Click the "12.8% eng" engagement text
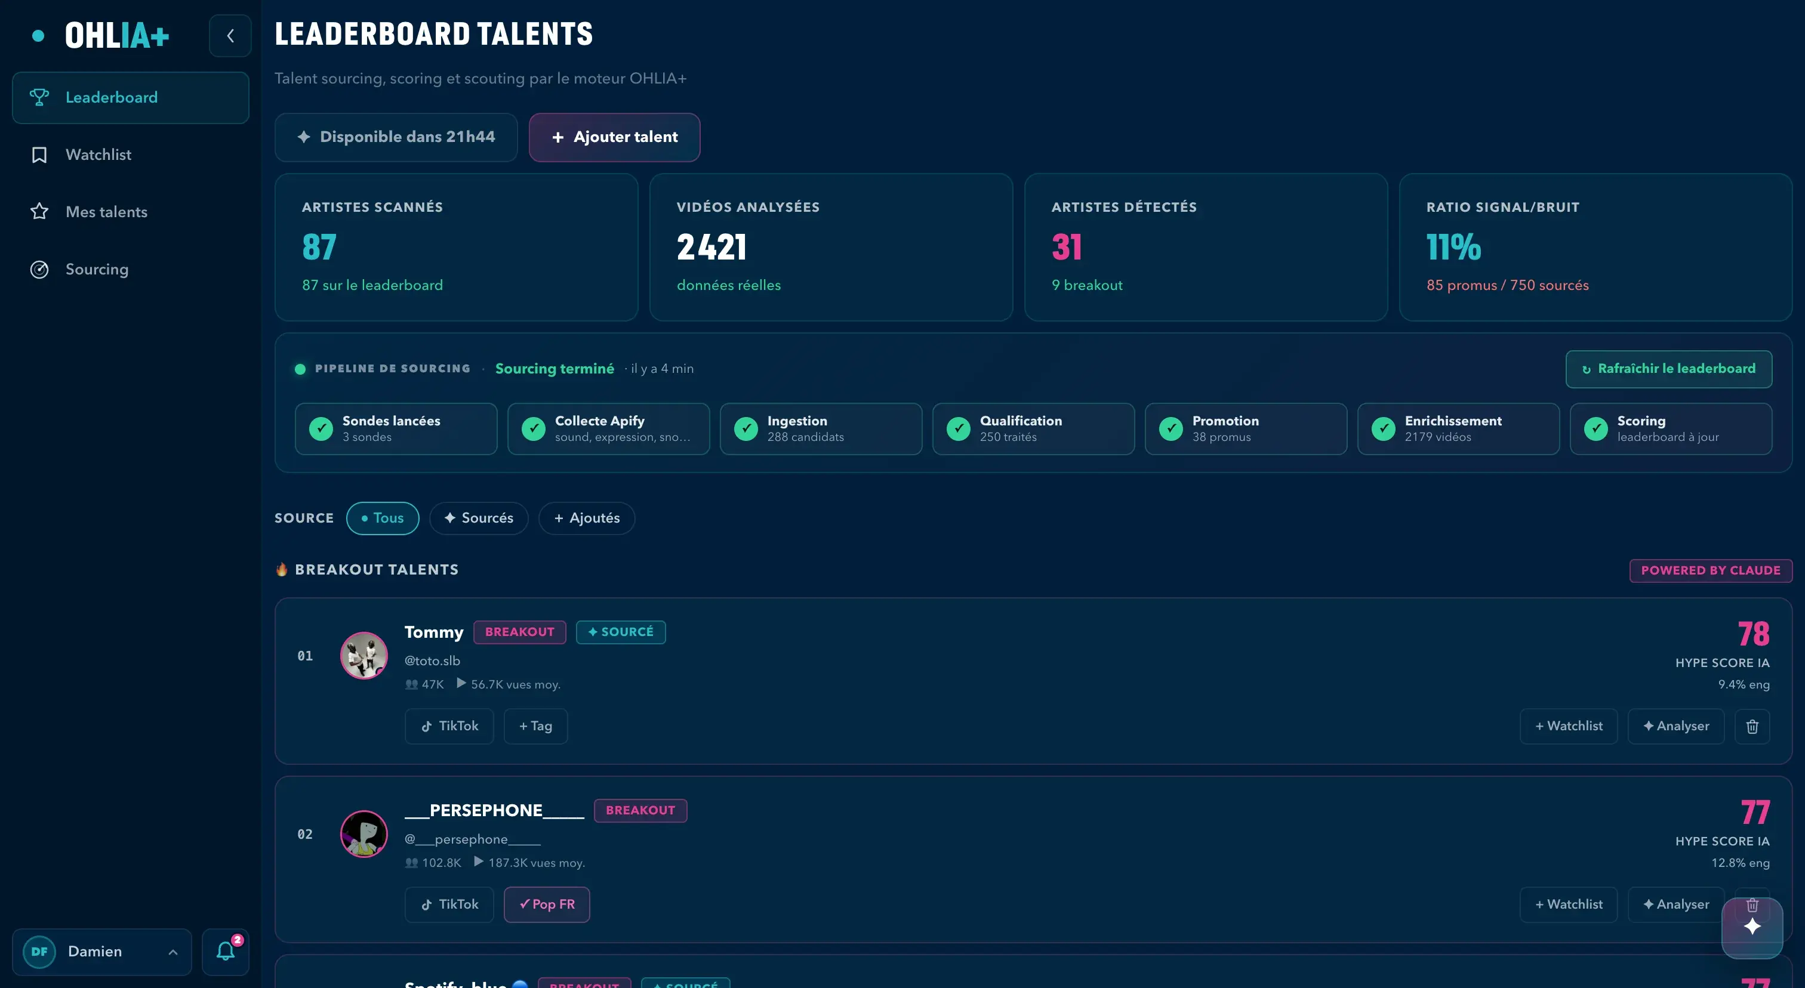The width and height of the screenshot is (1805, 988). coord(1741,863)
